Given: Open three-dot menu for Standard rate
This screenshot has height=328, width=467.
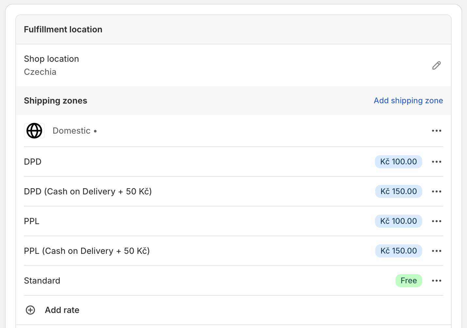Looking at the screenshot, I should (436, 281).
